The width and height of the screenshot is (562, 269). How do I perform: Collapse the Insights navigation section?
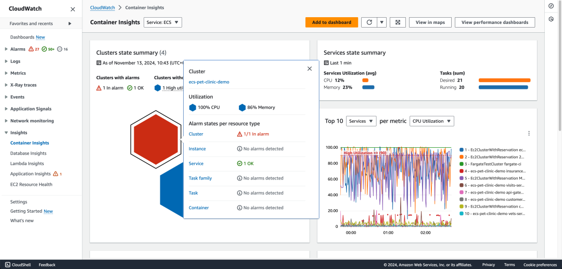[x=6, y=133]
